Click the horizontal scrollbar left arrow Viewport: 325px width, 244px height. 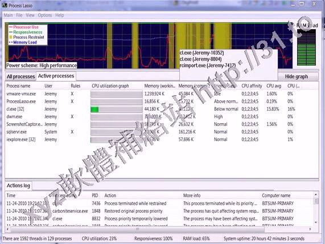click(x=8, y=229)
